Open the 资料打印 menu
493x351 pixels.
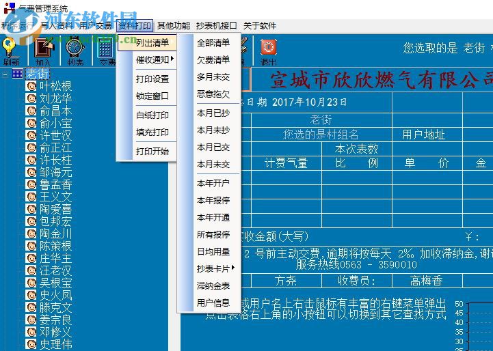[x=135, y=26]
